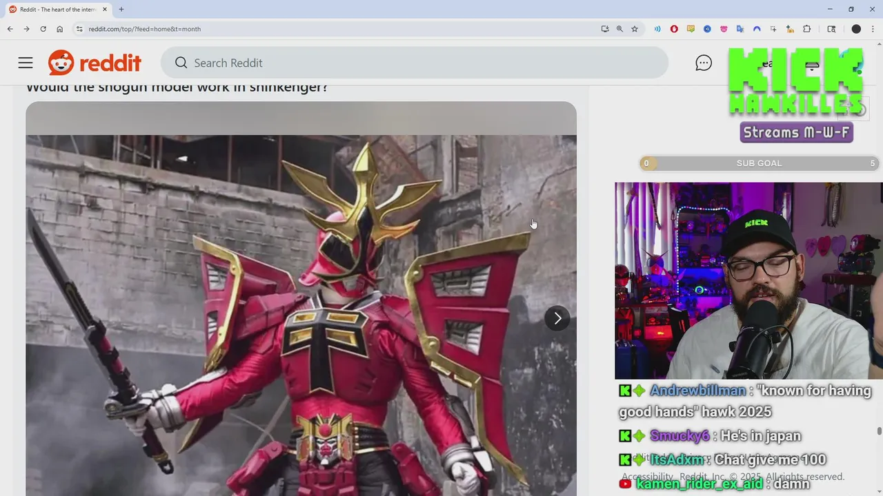This screenshot has width=883, height=496.
Task: Select kamen_rider_ex_aid's username in chat
Action: point(700,484)
